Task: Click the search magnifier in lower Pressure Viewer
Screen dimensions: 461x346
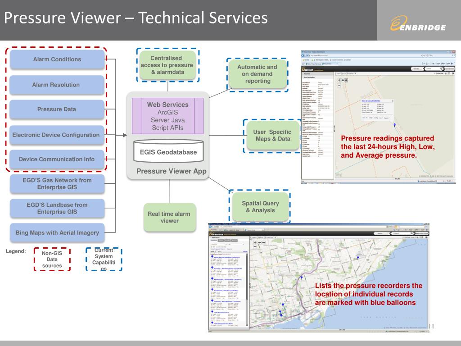Action: (412, 233)
